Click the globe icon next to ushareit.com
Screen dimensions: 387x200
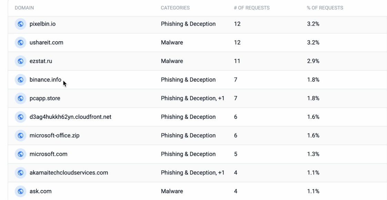(20, 42)
